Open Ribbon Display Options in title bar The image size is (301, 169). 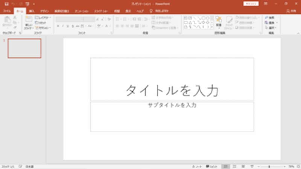pos(266,4)
